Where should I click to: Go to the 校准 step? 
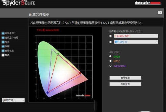coord(7,42)
